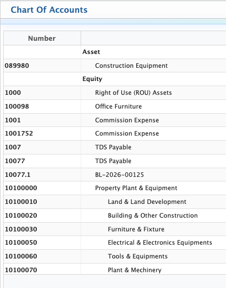Click account number 100098
This screenshot has width=226, height=288.
[x=17, y=107]
